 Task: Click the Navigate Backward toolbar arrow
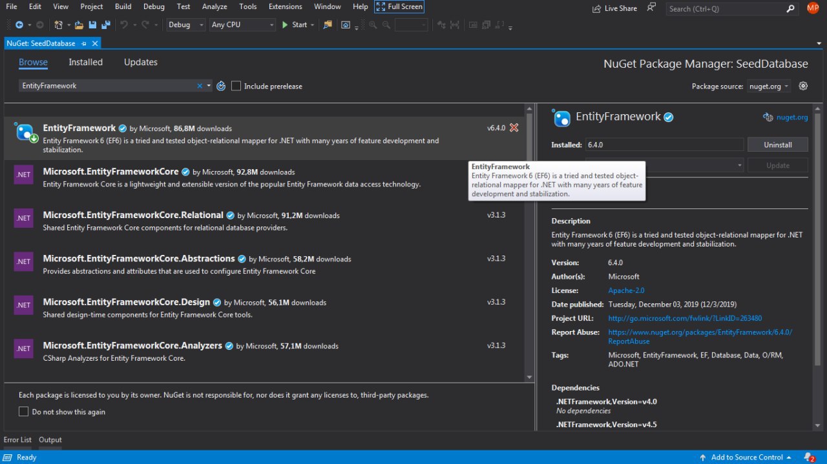point(19,25)
